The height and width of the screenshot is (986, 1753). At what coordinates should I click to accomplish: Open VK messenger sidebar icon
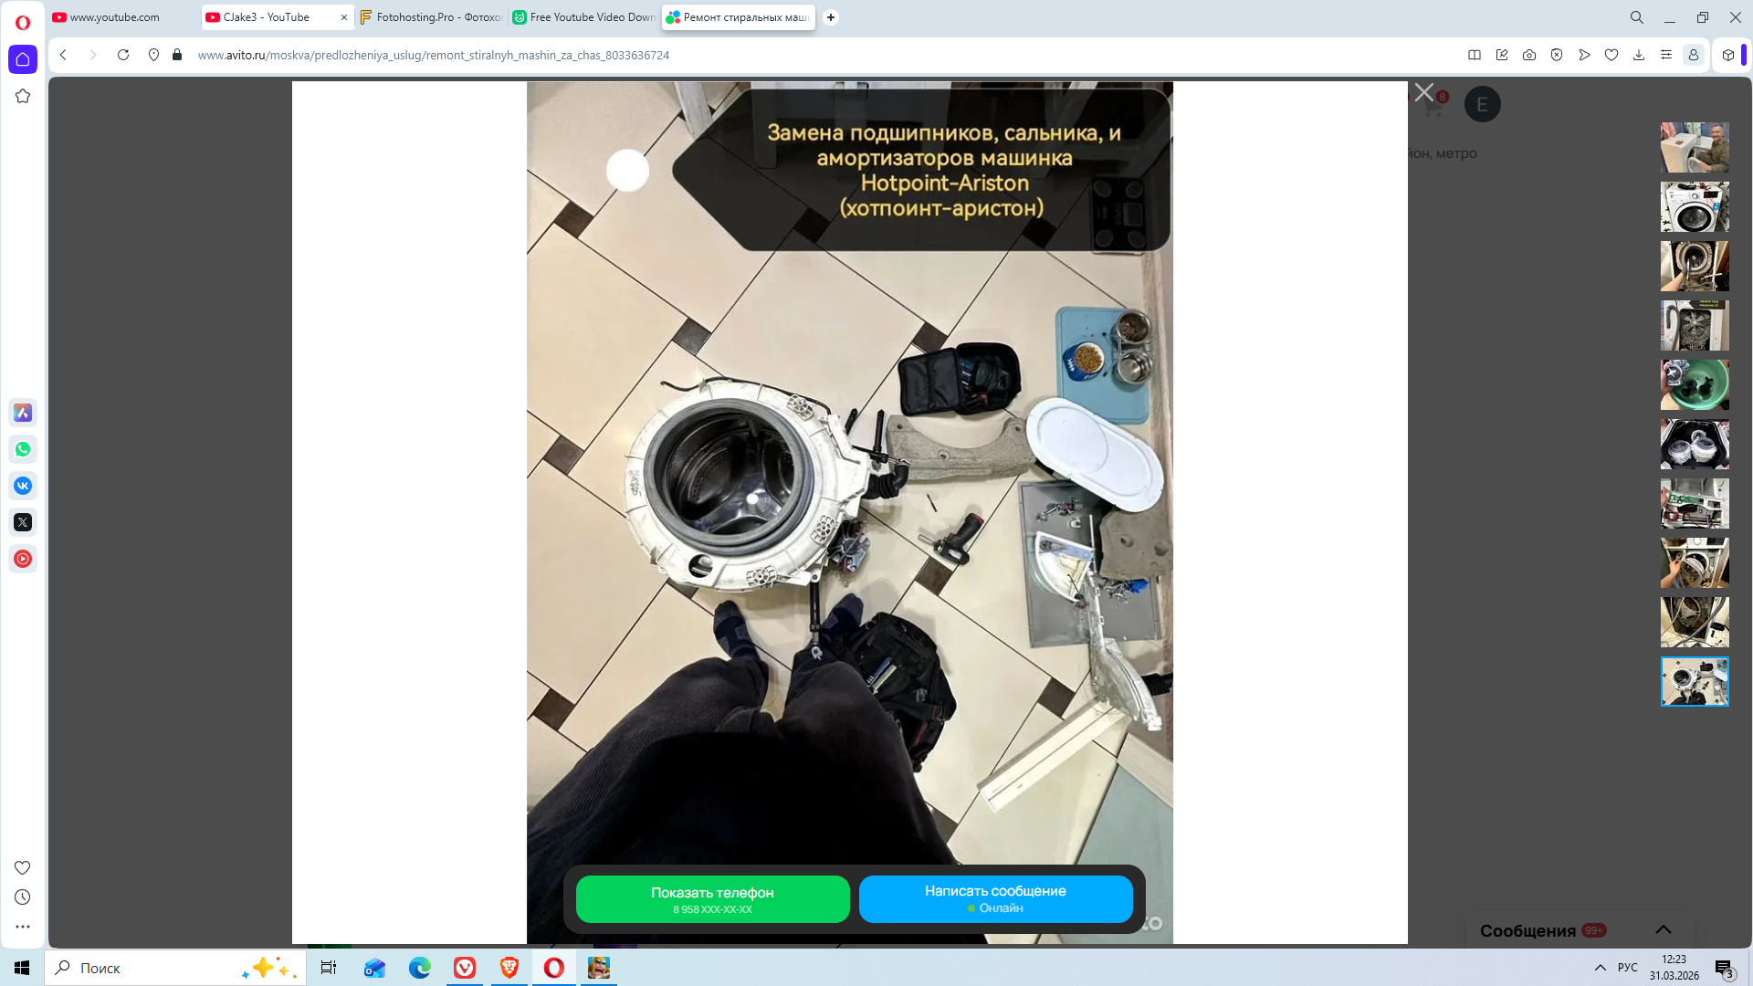tap(23, 486)
